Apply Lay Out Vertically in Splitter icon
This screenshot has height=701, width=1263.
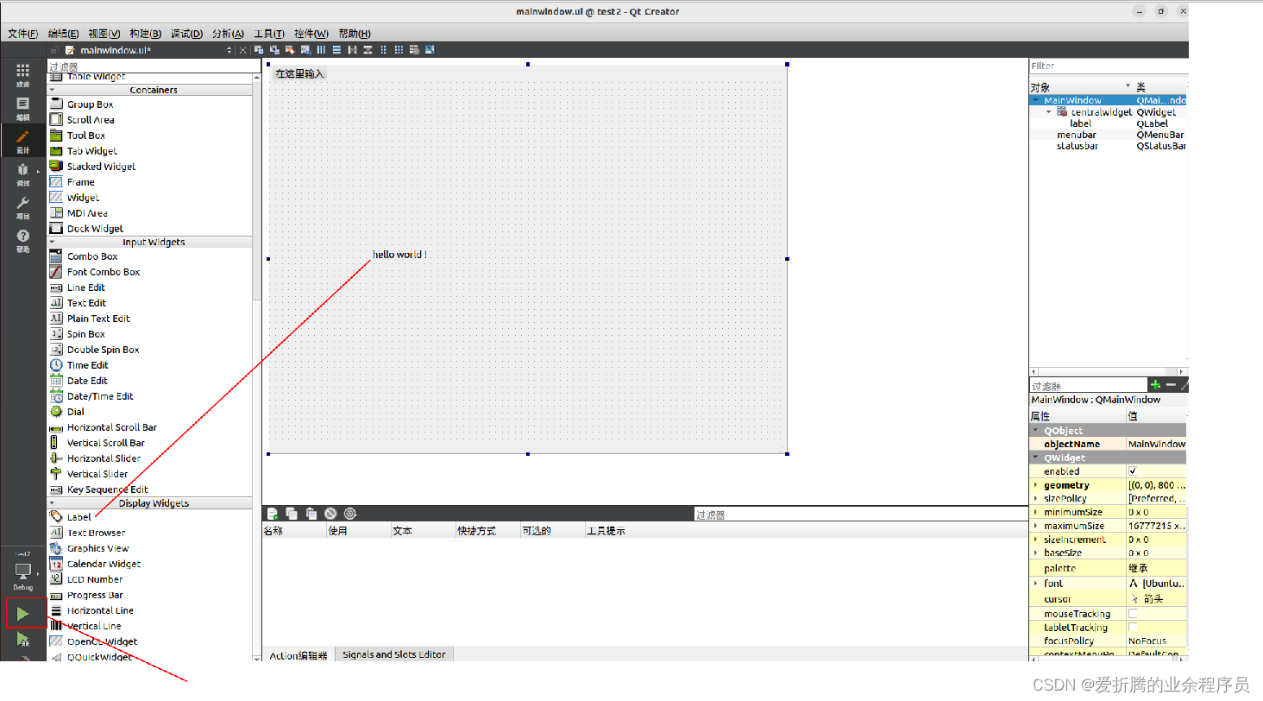(x=368, y=50)
